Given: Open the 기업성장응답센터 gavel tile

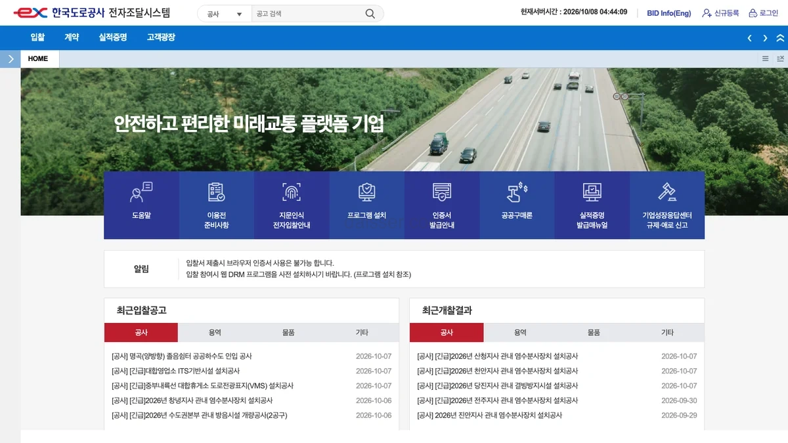Looking at the screenshot, I should coord(667,205).
